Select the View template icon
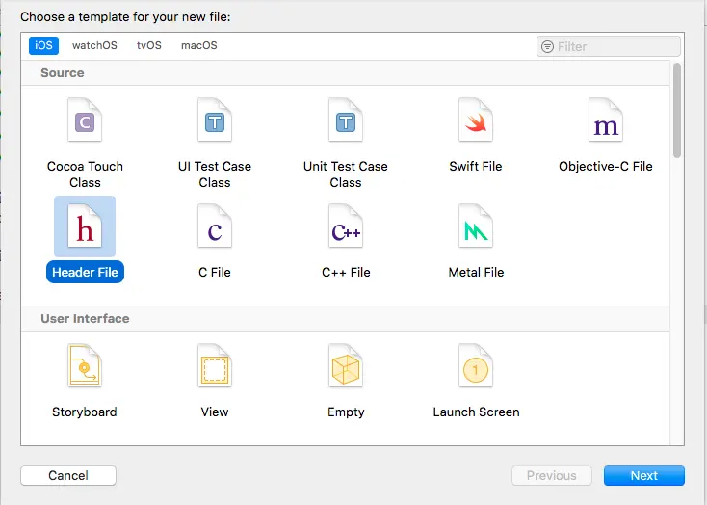Screen dimensions: 707x505 [215, 366]
